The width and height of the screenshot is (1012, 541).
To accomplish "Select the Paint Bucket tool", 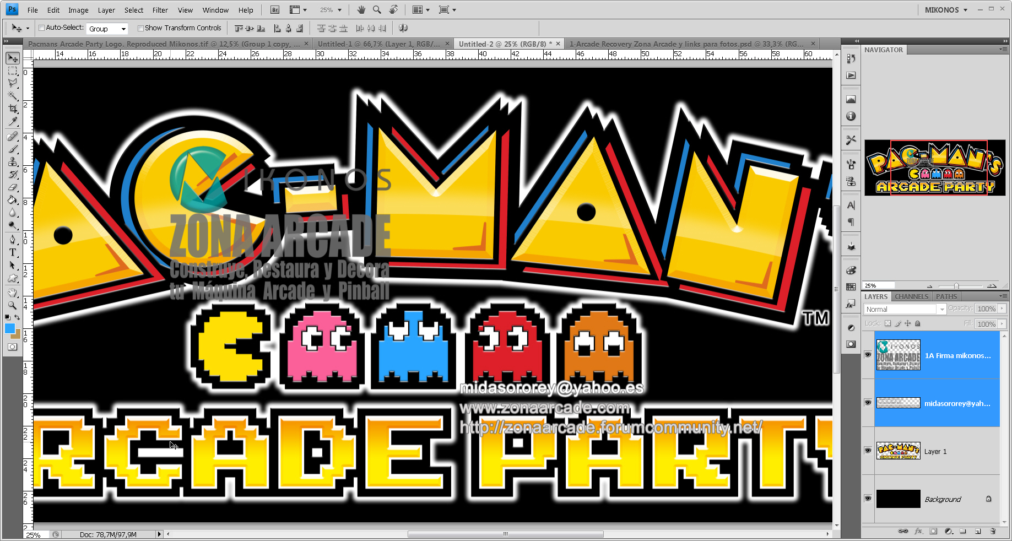I will tap(13, 200).
